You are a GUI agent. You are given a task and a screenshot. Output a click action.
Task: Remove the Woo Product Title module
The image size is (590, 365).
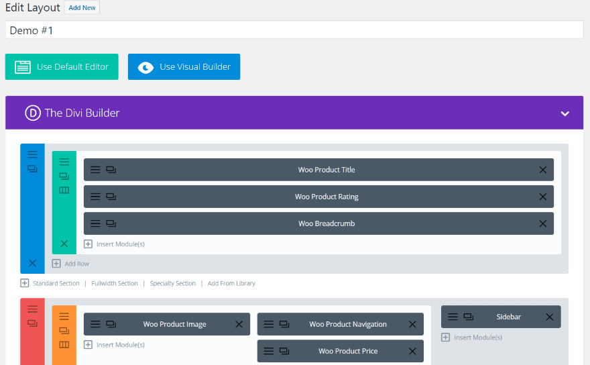click(x=542, y=170)
